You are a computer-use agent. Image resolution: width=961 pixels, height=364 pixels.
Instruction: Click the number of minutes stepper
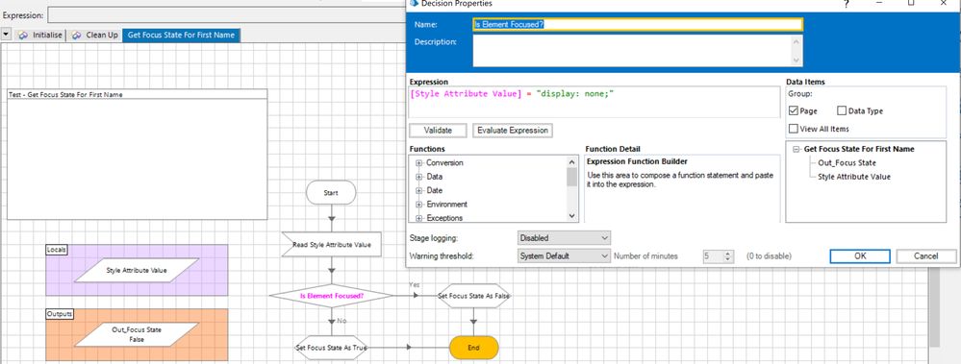click(728, 256)
